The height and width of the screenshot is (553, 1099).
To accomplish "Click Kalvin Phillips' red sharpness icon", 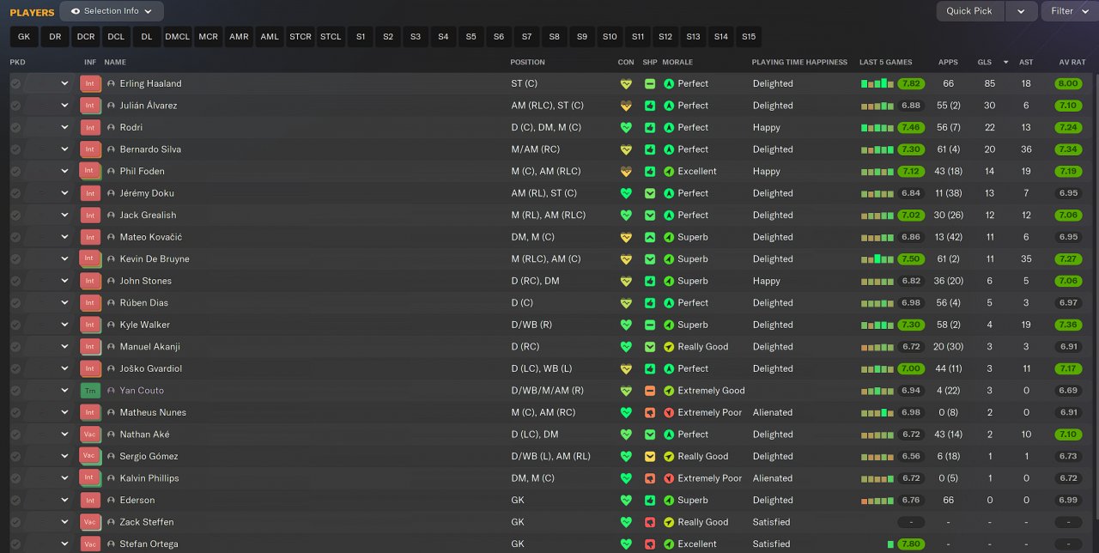I will click(650, 478).
